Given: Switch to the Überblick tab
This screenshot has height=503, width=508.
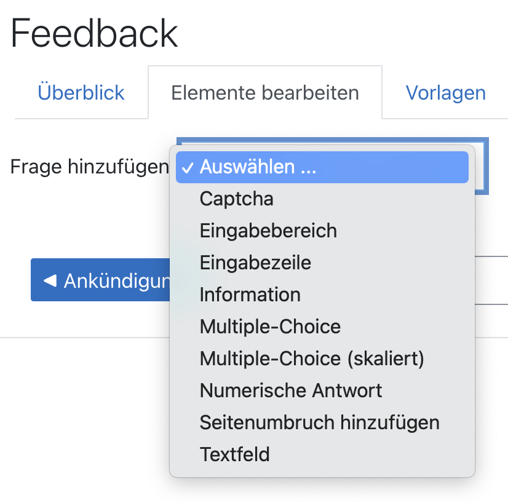Looking at the screenshot, I should (x=81, y=93).
